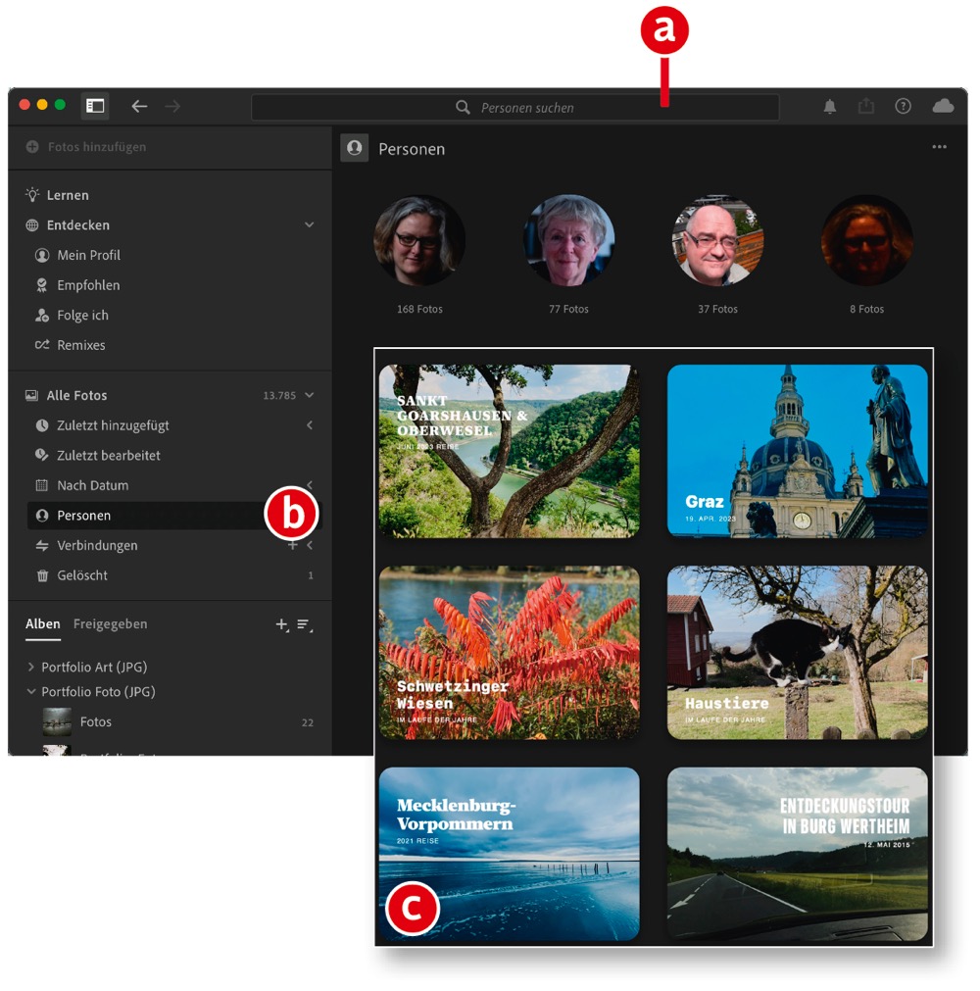Toggle the sidebar panel icon
Screen dimensions: 980x991
point(95,106)
